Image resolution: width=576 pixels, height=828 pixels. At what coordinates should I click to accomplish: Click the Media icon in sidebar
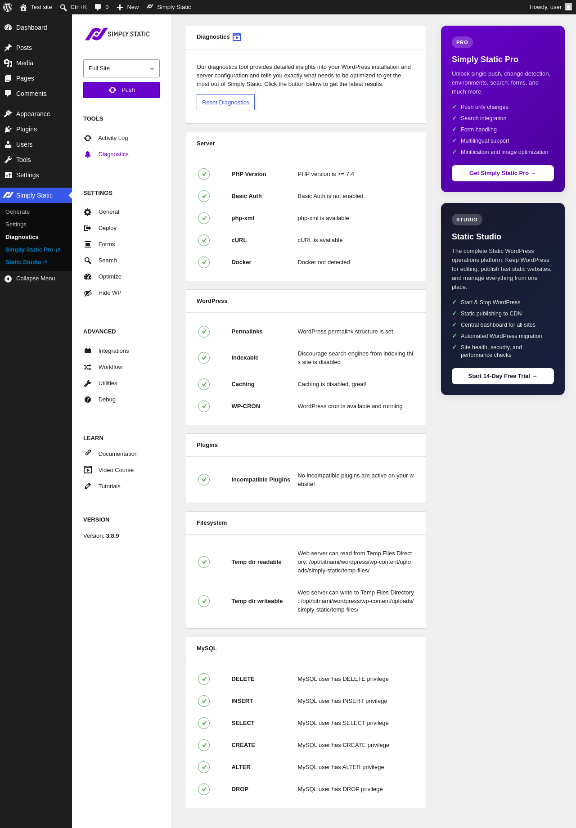point(8,63)
